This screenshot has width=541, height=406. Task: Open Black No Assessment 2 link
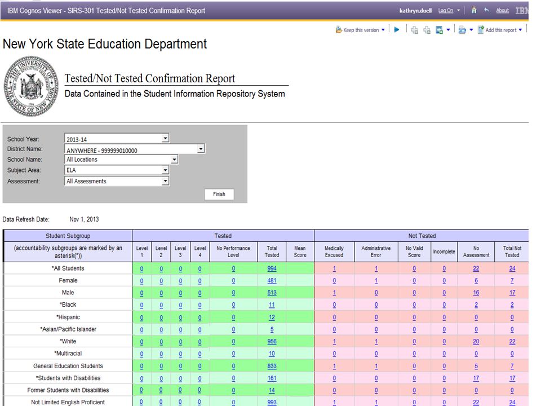pos(476,305)
